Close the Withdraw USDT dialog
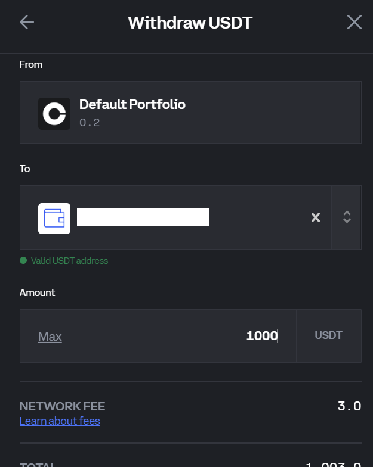Viewport: 373px width, 467px height. pos(354,23)
